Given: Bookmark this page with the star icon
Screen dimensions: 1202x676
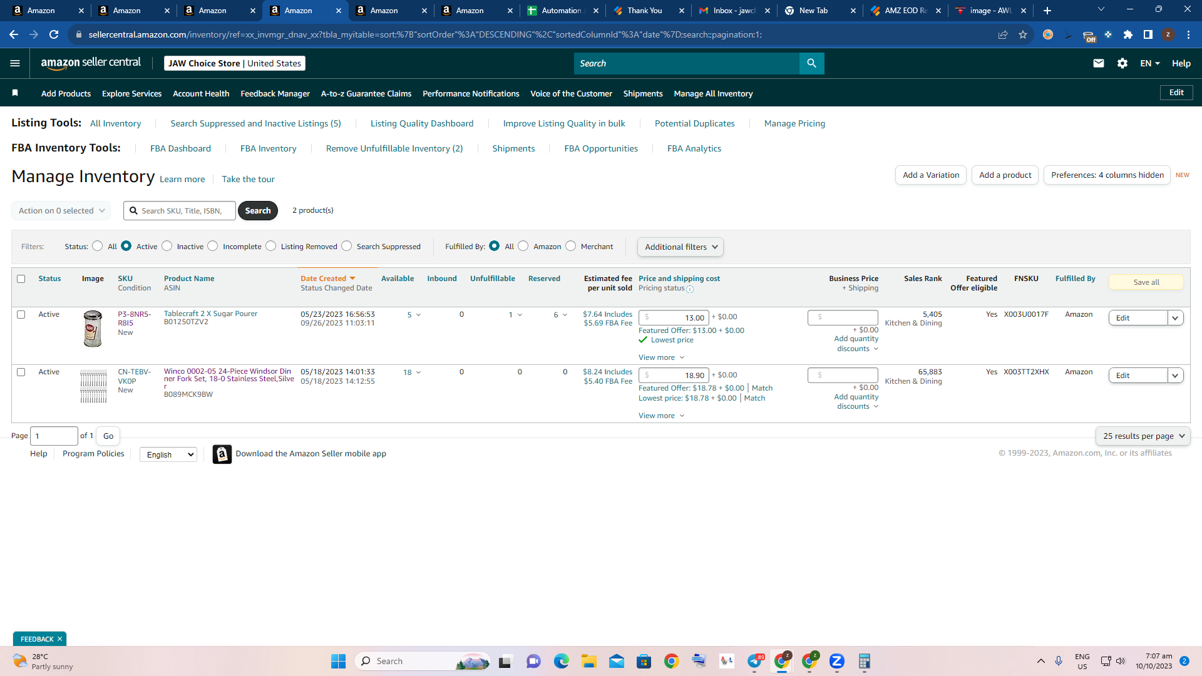Looking at the screenshot, I should [1023, 34].
